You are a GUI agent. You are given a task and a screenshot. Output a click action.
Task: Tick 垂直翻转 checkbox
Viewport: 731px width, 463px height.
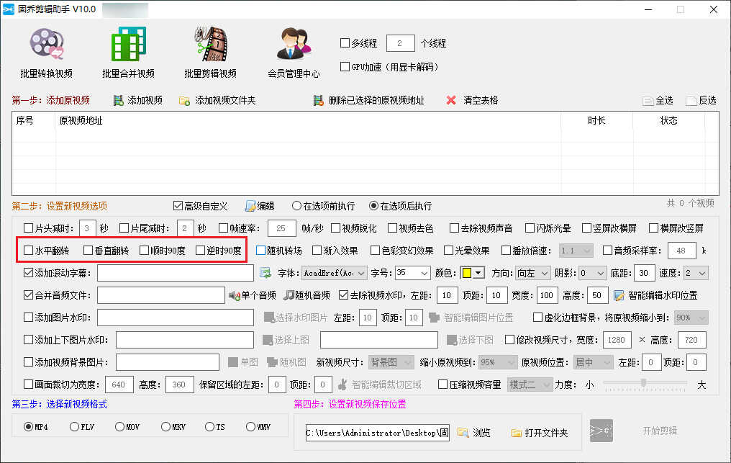click(x=88, y=251)
